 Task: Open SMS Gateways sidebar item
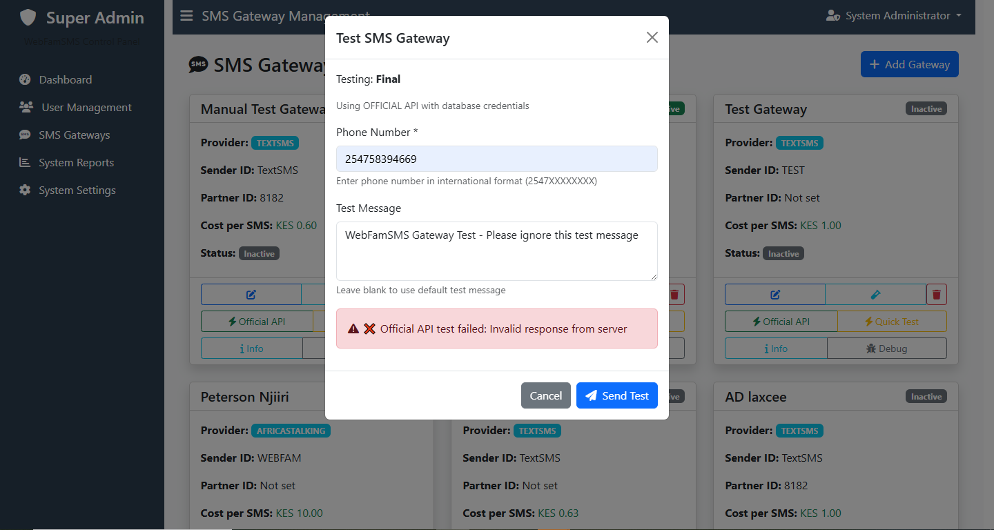[74, 135]
